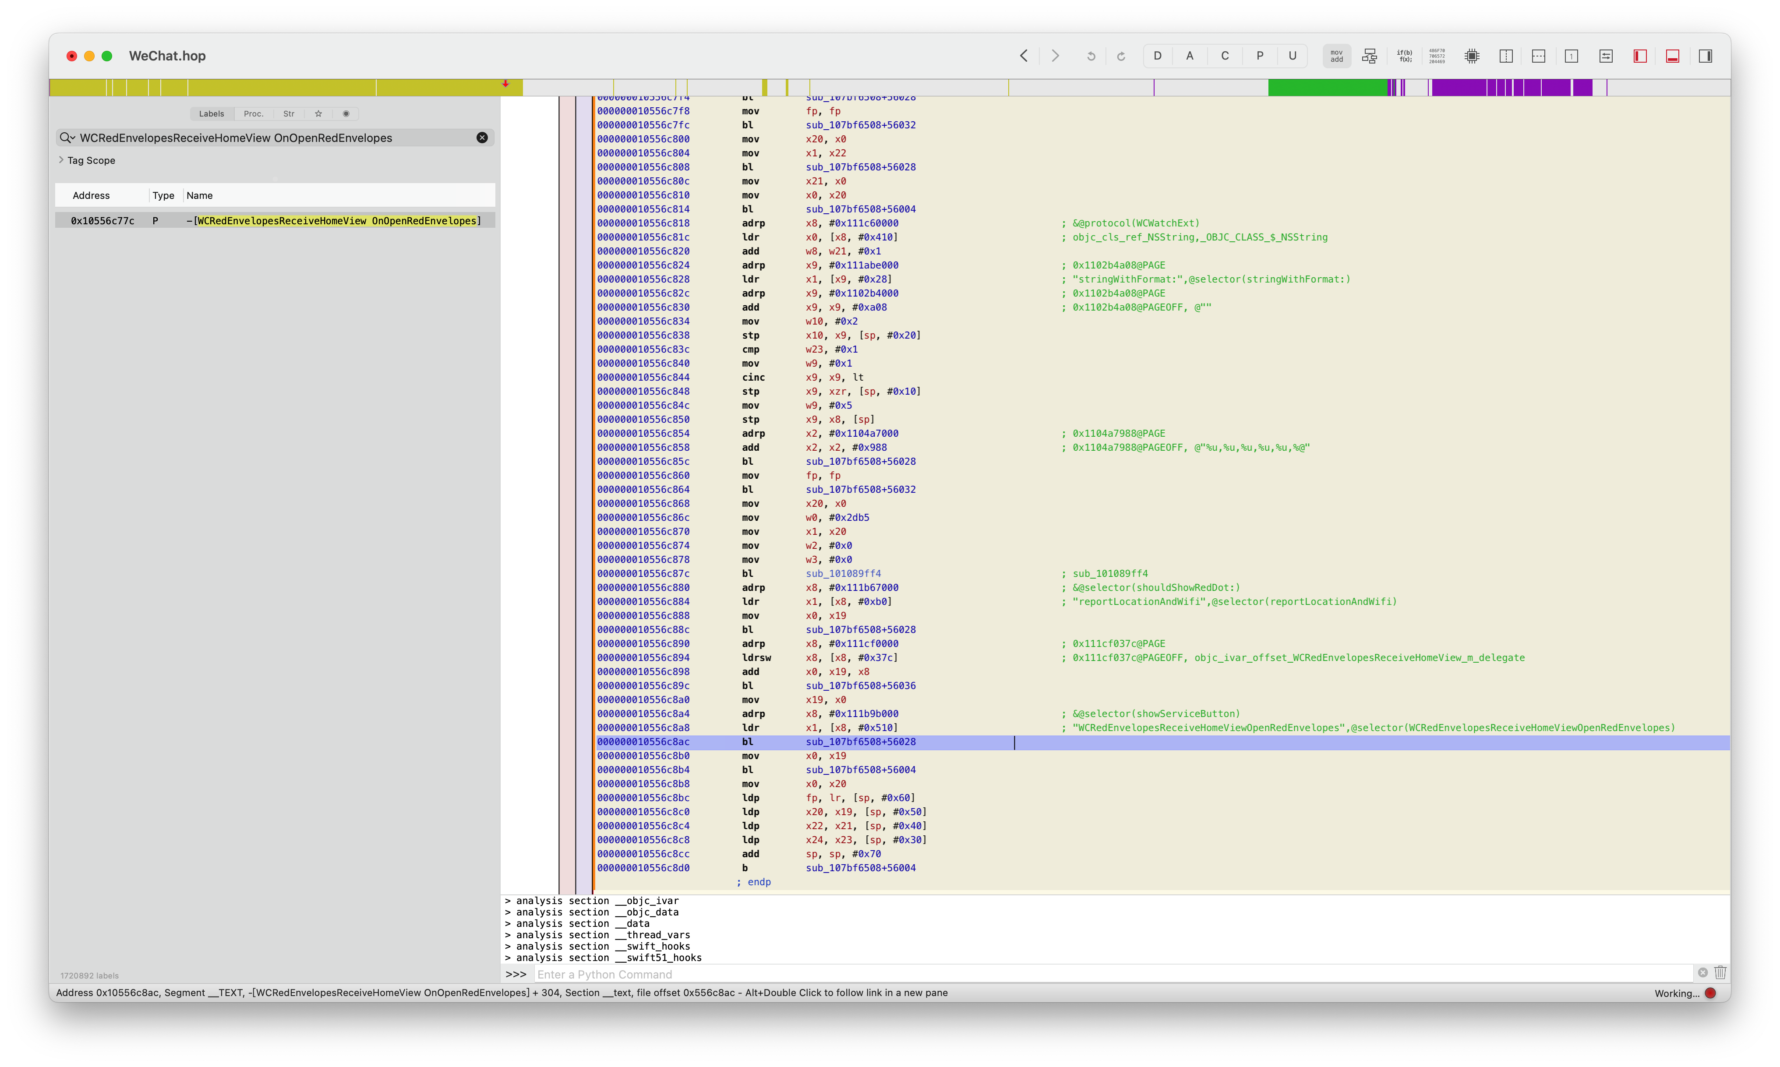This screenshot has width=1780, height=1067.
Task: Mark selection as Undefined with U button
Action: 1292,56
